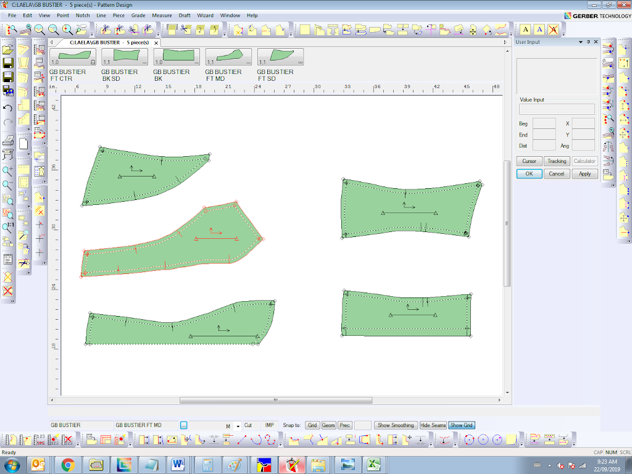
Task: Click the model dress form icon in left toolbar
Action: 39,171
